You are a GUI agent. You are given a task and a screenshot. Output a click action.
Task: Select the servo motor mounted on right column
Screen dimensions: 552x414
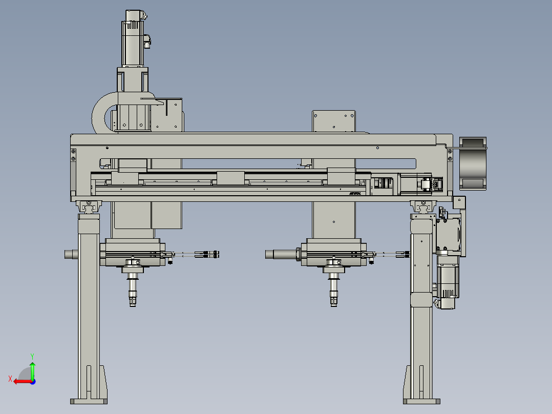click(x=447, y=282)
